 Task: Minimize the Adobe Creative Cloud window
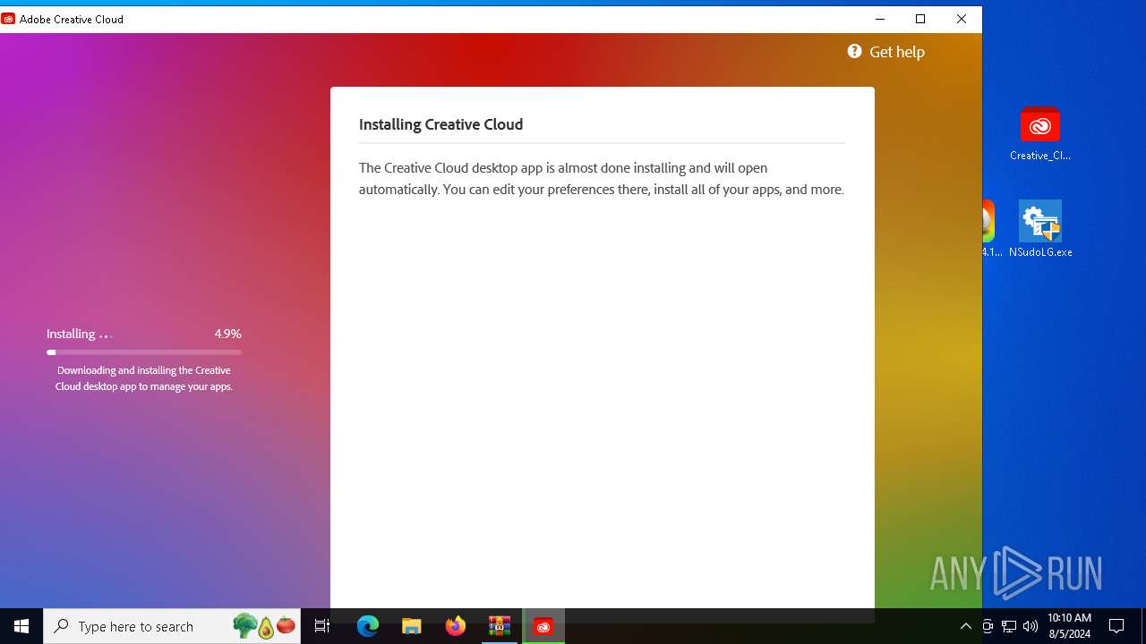pyautogui.click(x=879, y=19)
